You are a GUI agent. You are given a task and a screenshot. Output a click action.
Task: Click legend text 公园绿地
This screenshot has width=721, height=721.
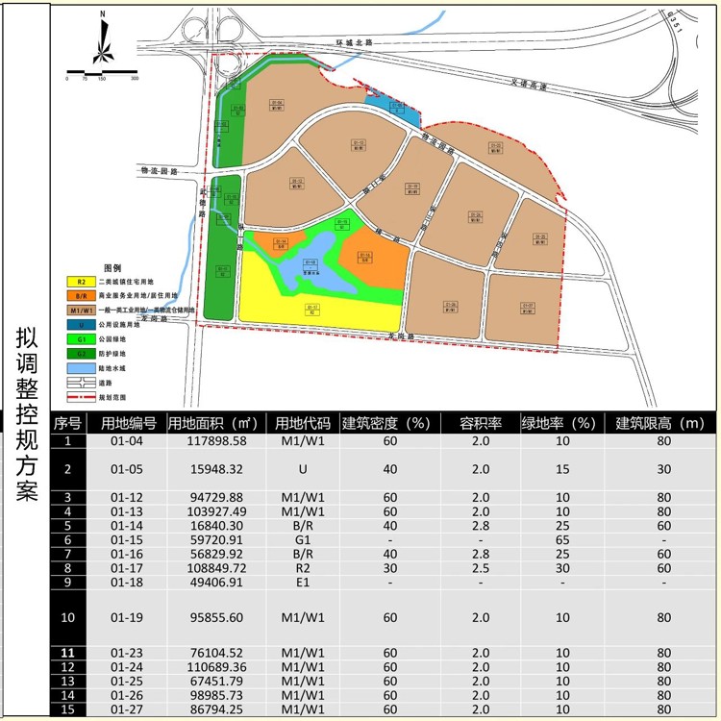[x=112, y=339]
